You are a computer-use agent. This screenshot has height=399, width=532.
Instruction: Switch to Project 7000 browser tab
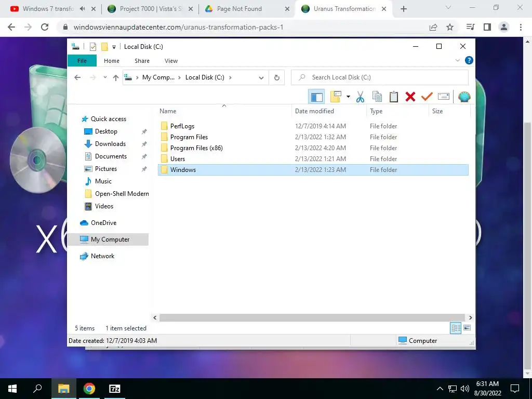pyautogui.click(x=151, y=9)
